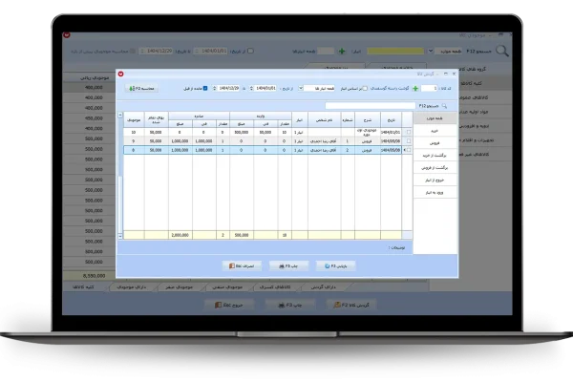Image resolution: width=573 pixels, height=382 pixels.
Task: Click the scroll-down arrow of the table scrollbar
Action: (120, 235)
